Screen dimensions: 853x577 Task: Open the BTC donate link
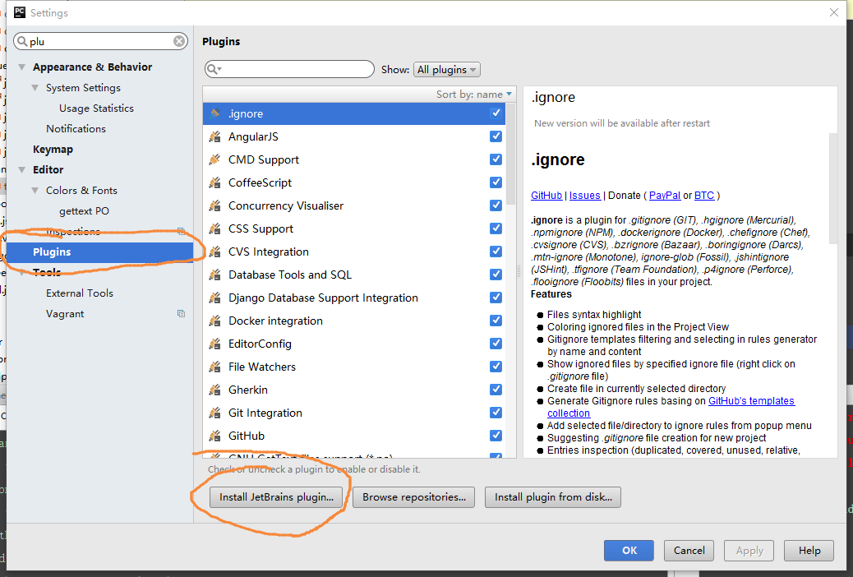coord(704,196)
